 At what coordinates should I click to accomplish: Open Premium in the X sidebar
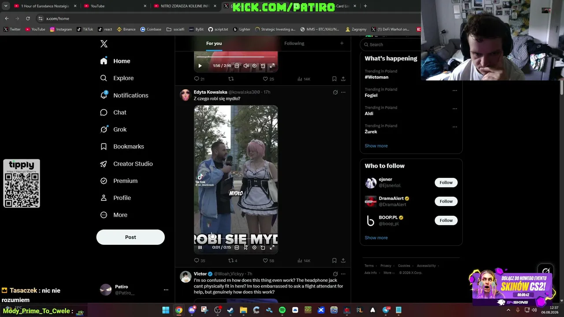point(119,181)
